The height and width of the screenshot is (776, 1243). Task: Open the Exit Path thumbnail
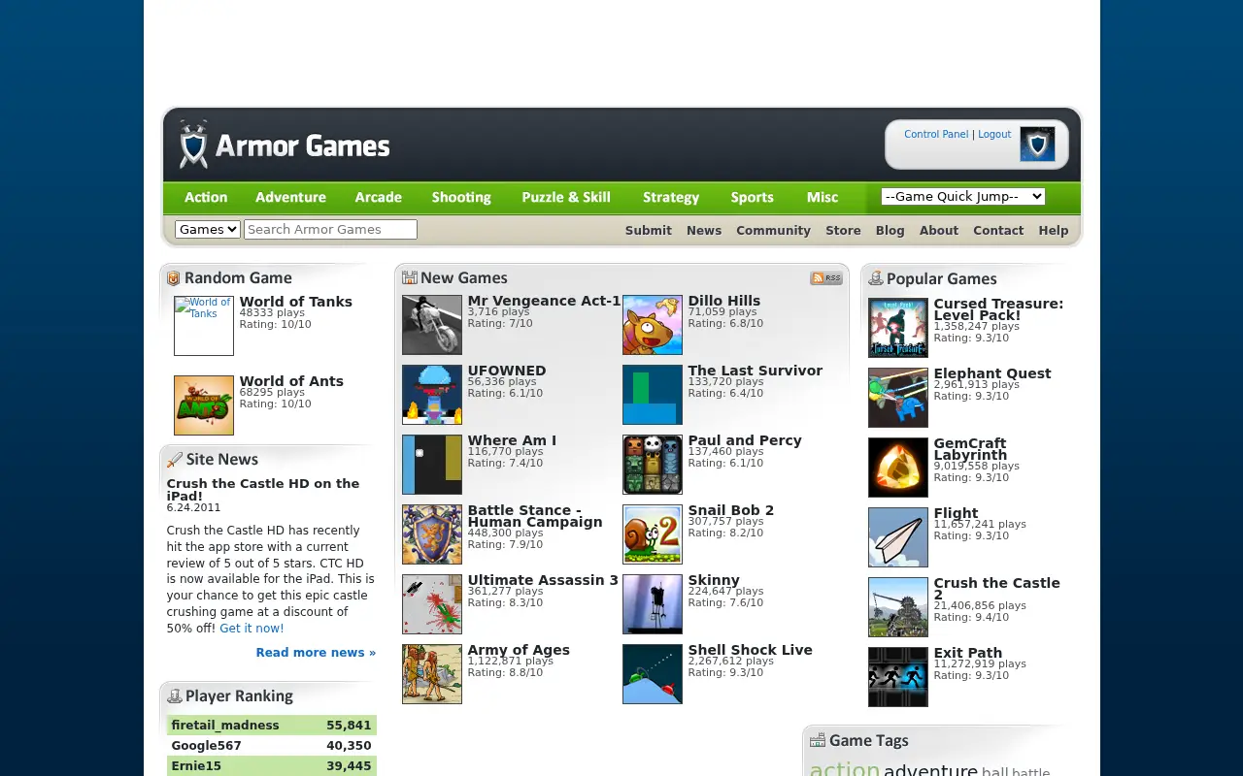[x=898, y=677]
